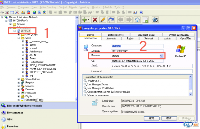This screenshot has height=129, width=200.
Task: Expand the Servers folder
Action: pyautogui.click(x=10, y=24)
